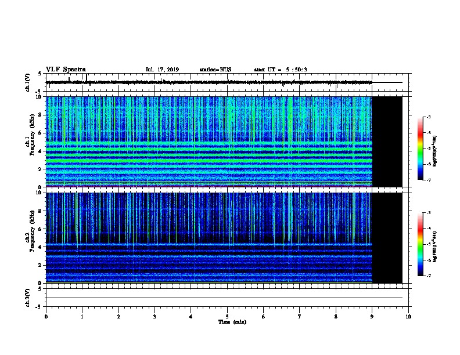This screenshot has width=460, height=355.
Task: Click inside the ch.1 spectrogram panel
Action: coord(209,142)
